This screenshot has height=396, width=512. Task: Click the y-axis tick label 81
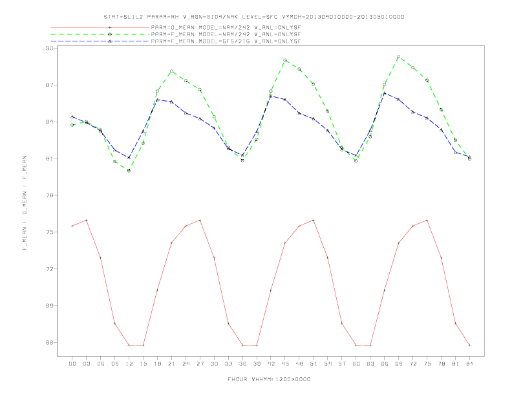coord(50,159)
